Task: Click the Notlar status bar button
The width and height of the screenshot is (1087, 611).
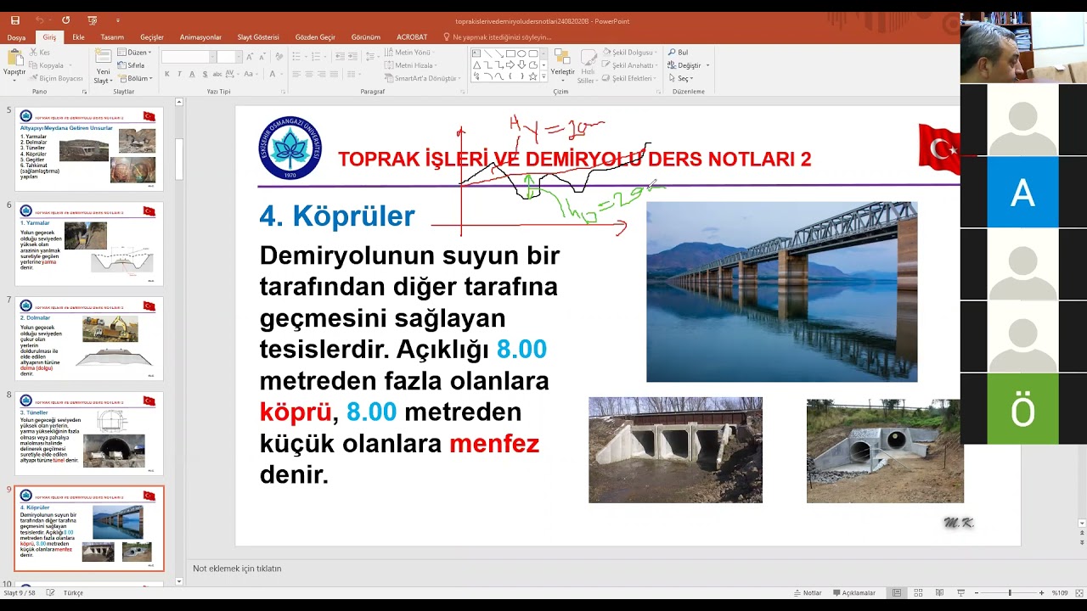Action: pos(808,592)
